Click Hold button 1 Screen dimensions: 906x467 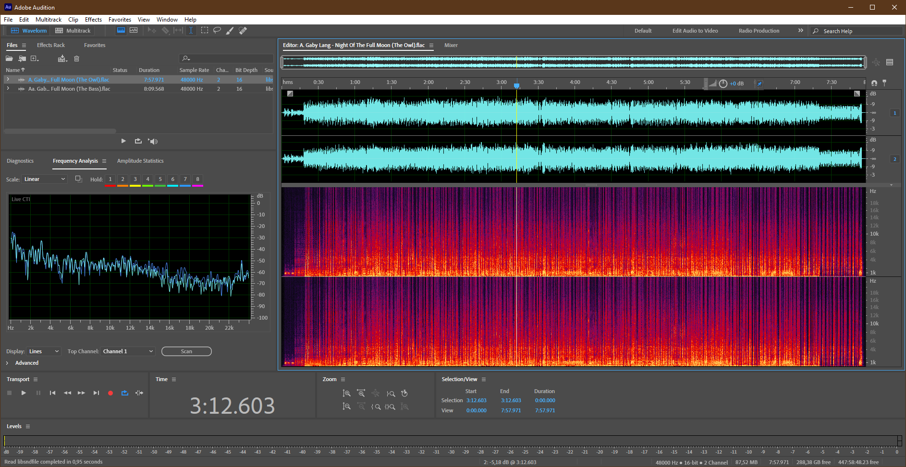pos(110,180)
